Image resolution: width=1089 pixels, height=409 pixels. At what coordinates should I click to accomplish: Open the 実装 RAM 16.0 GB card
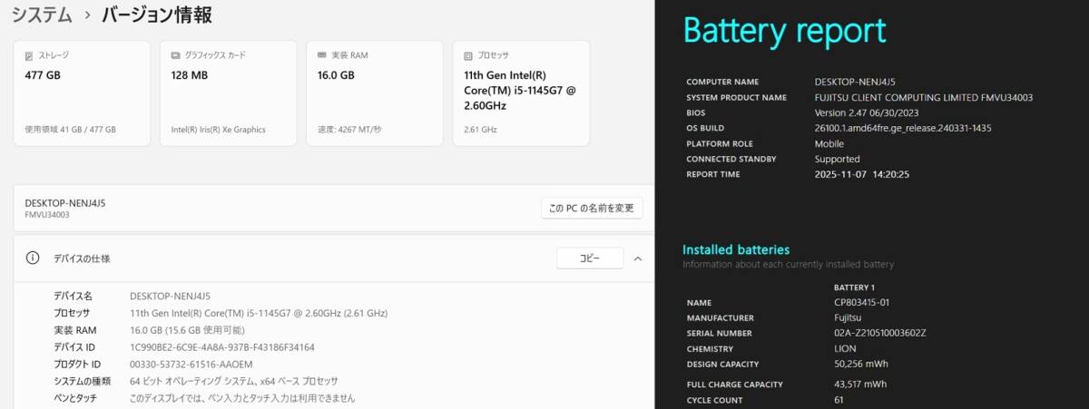(x=375, y=93)
